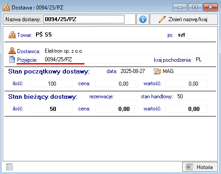Click the Przyjęcie document icon
The image size is (221, 174).
coord(12,60)
